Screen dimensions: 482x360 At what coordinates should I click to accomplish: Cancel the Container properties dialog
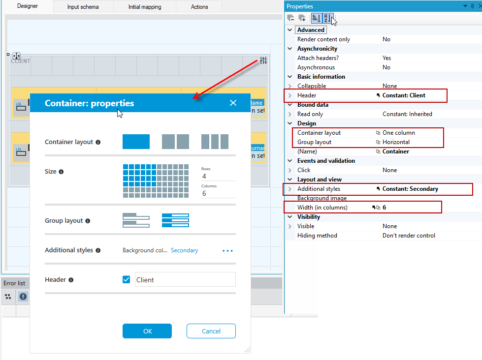(211, 331)
